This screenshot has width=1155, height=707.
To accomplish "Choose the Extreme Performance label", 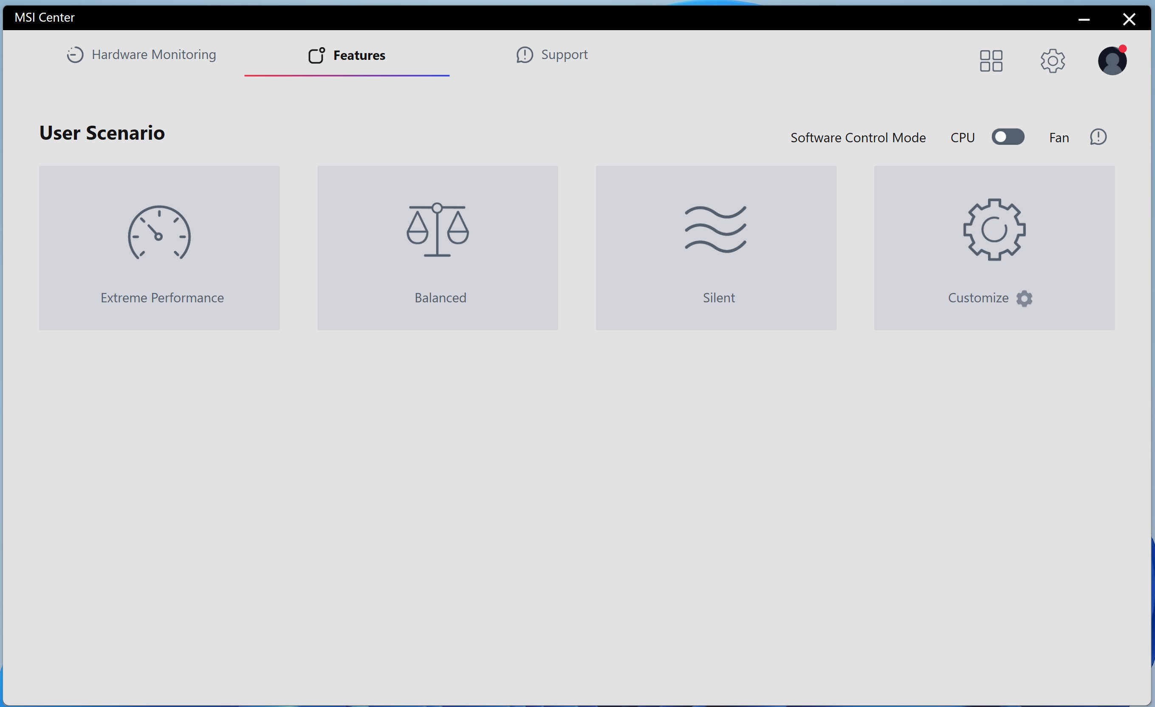I will (162, 298).
